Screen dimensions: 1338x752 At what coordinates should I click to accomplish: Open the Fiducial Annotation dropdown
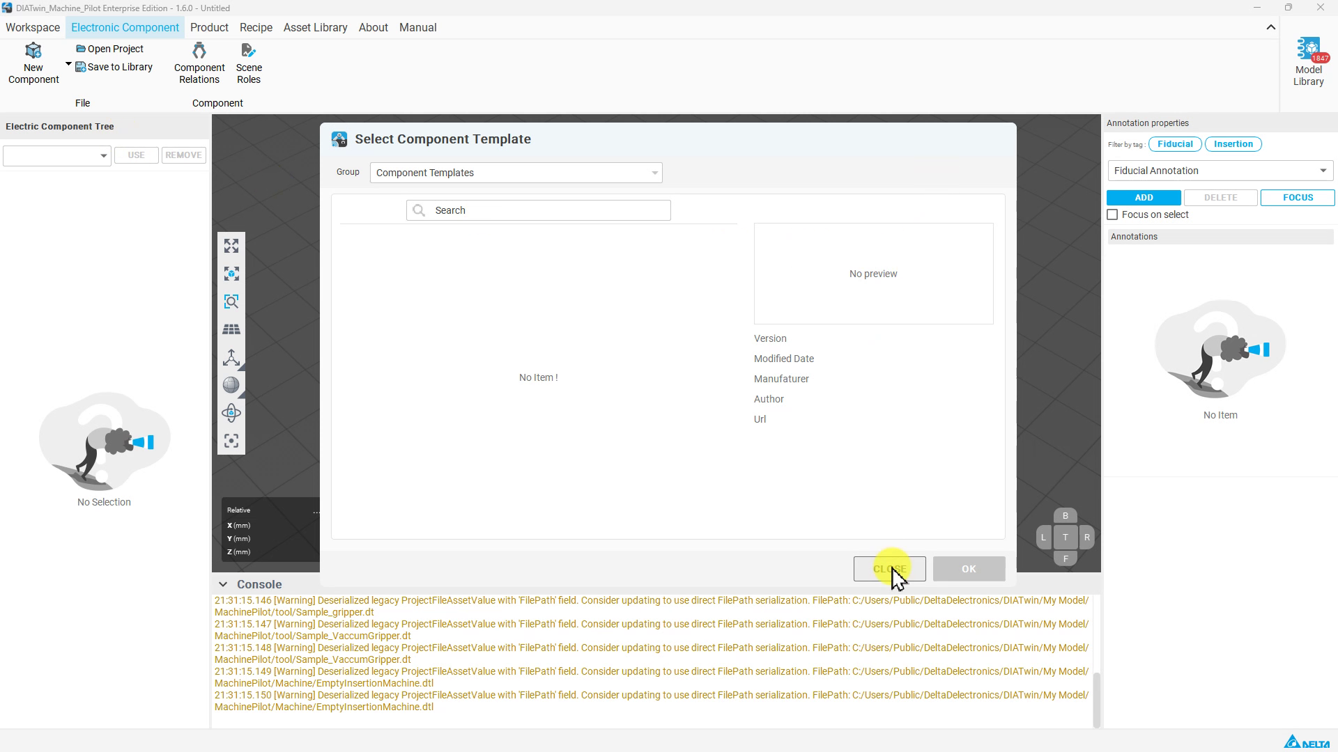pos(1220,171)
